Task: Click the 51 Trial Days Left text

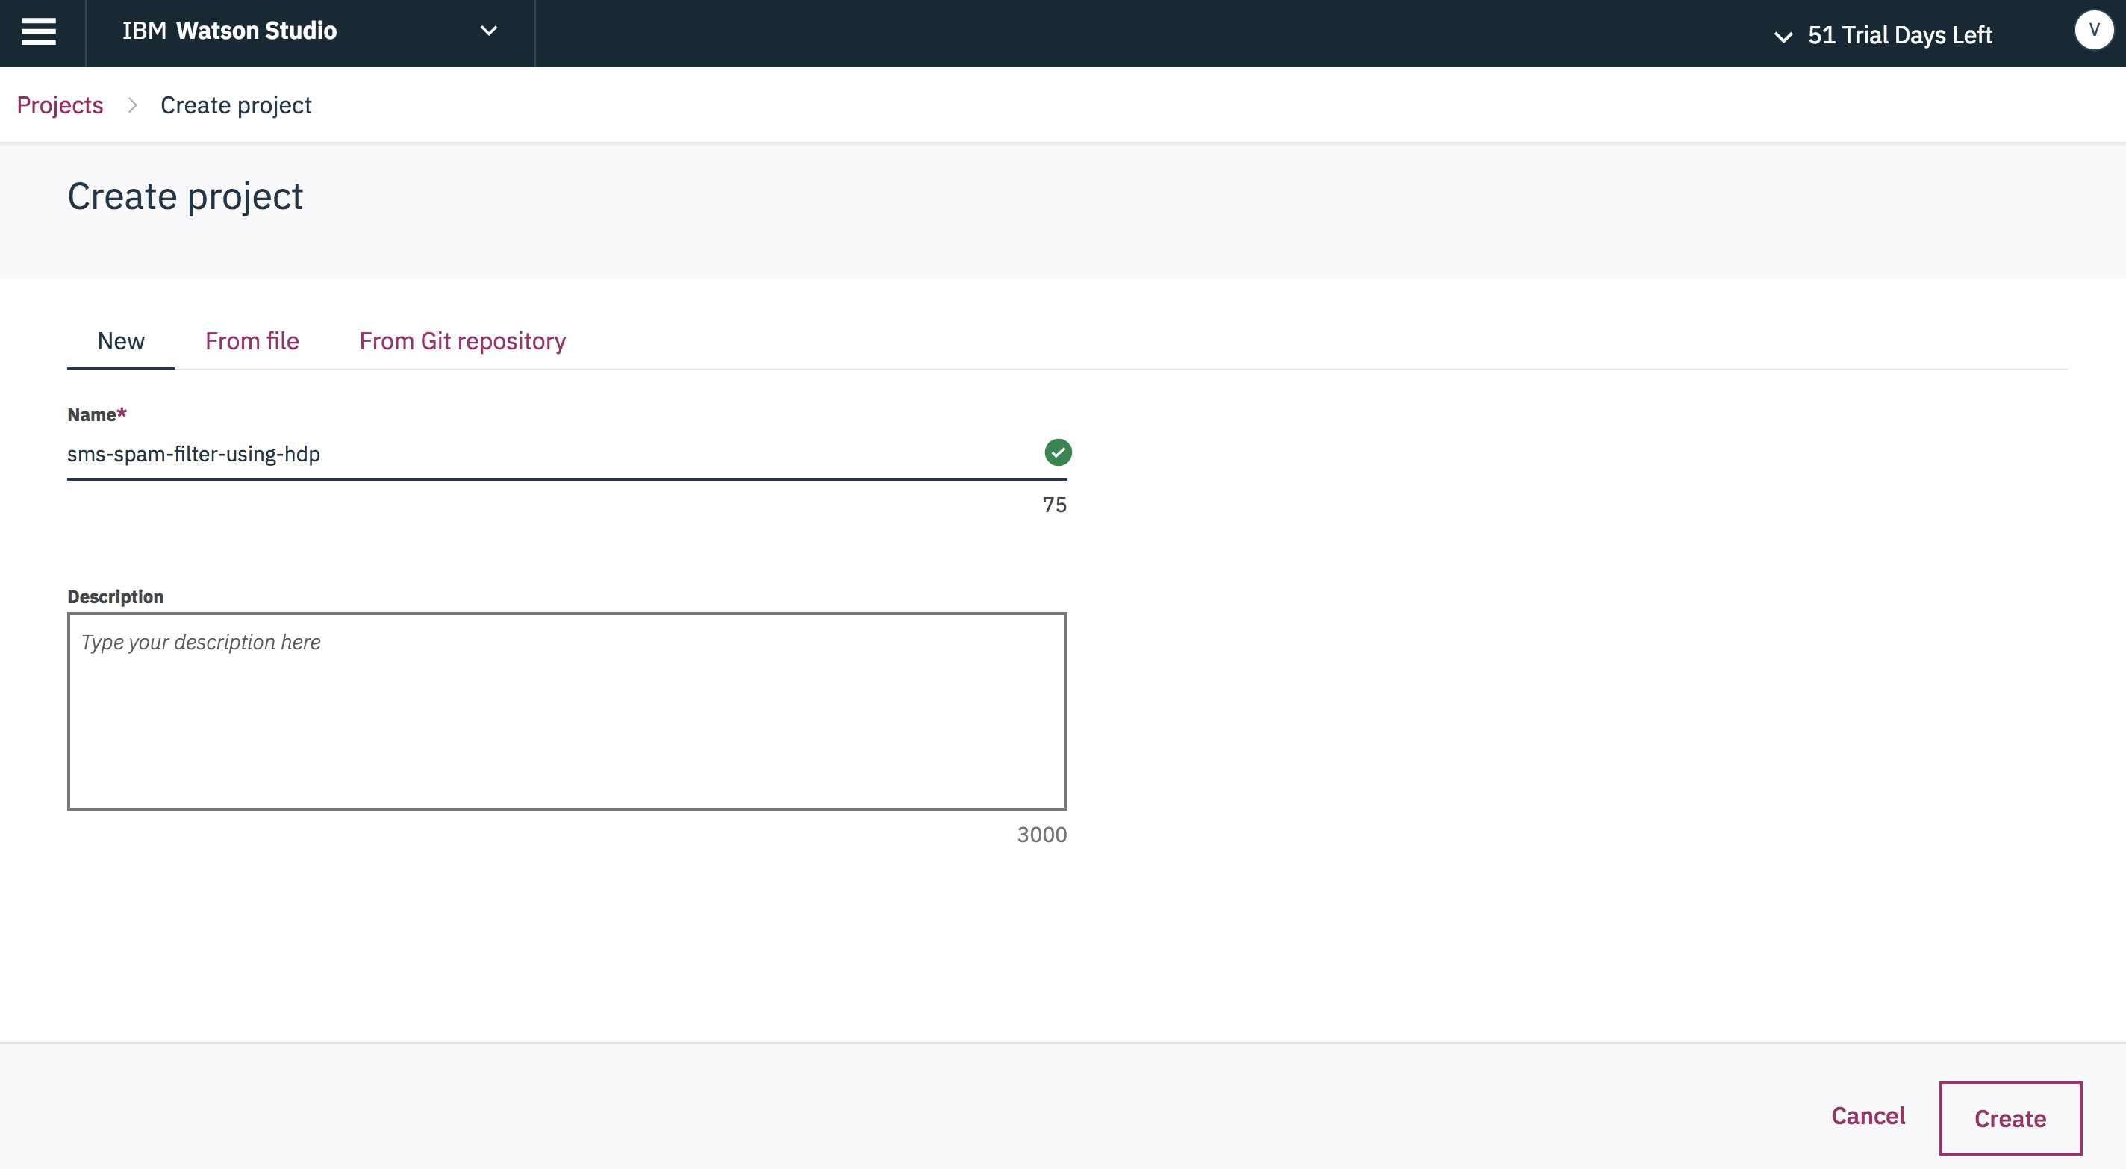Action: [x=1899, y=34]
